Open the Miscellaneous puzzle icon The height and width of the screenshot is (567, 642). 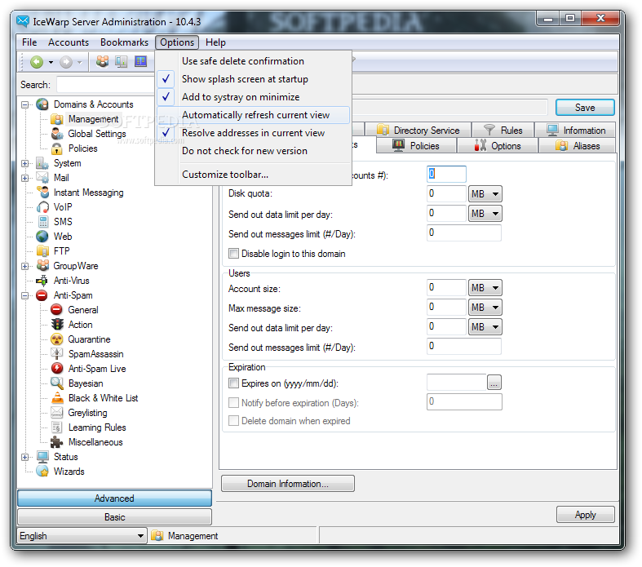point(57,442)
